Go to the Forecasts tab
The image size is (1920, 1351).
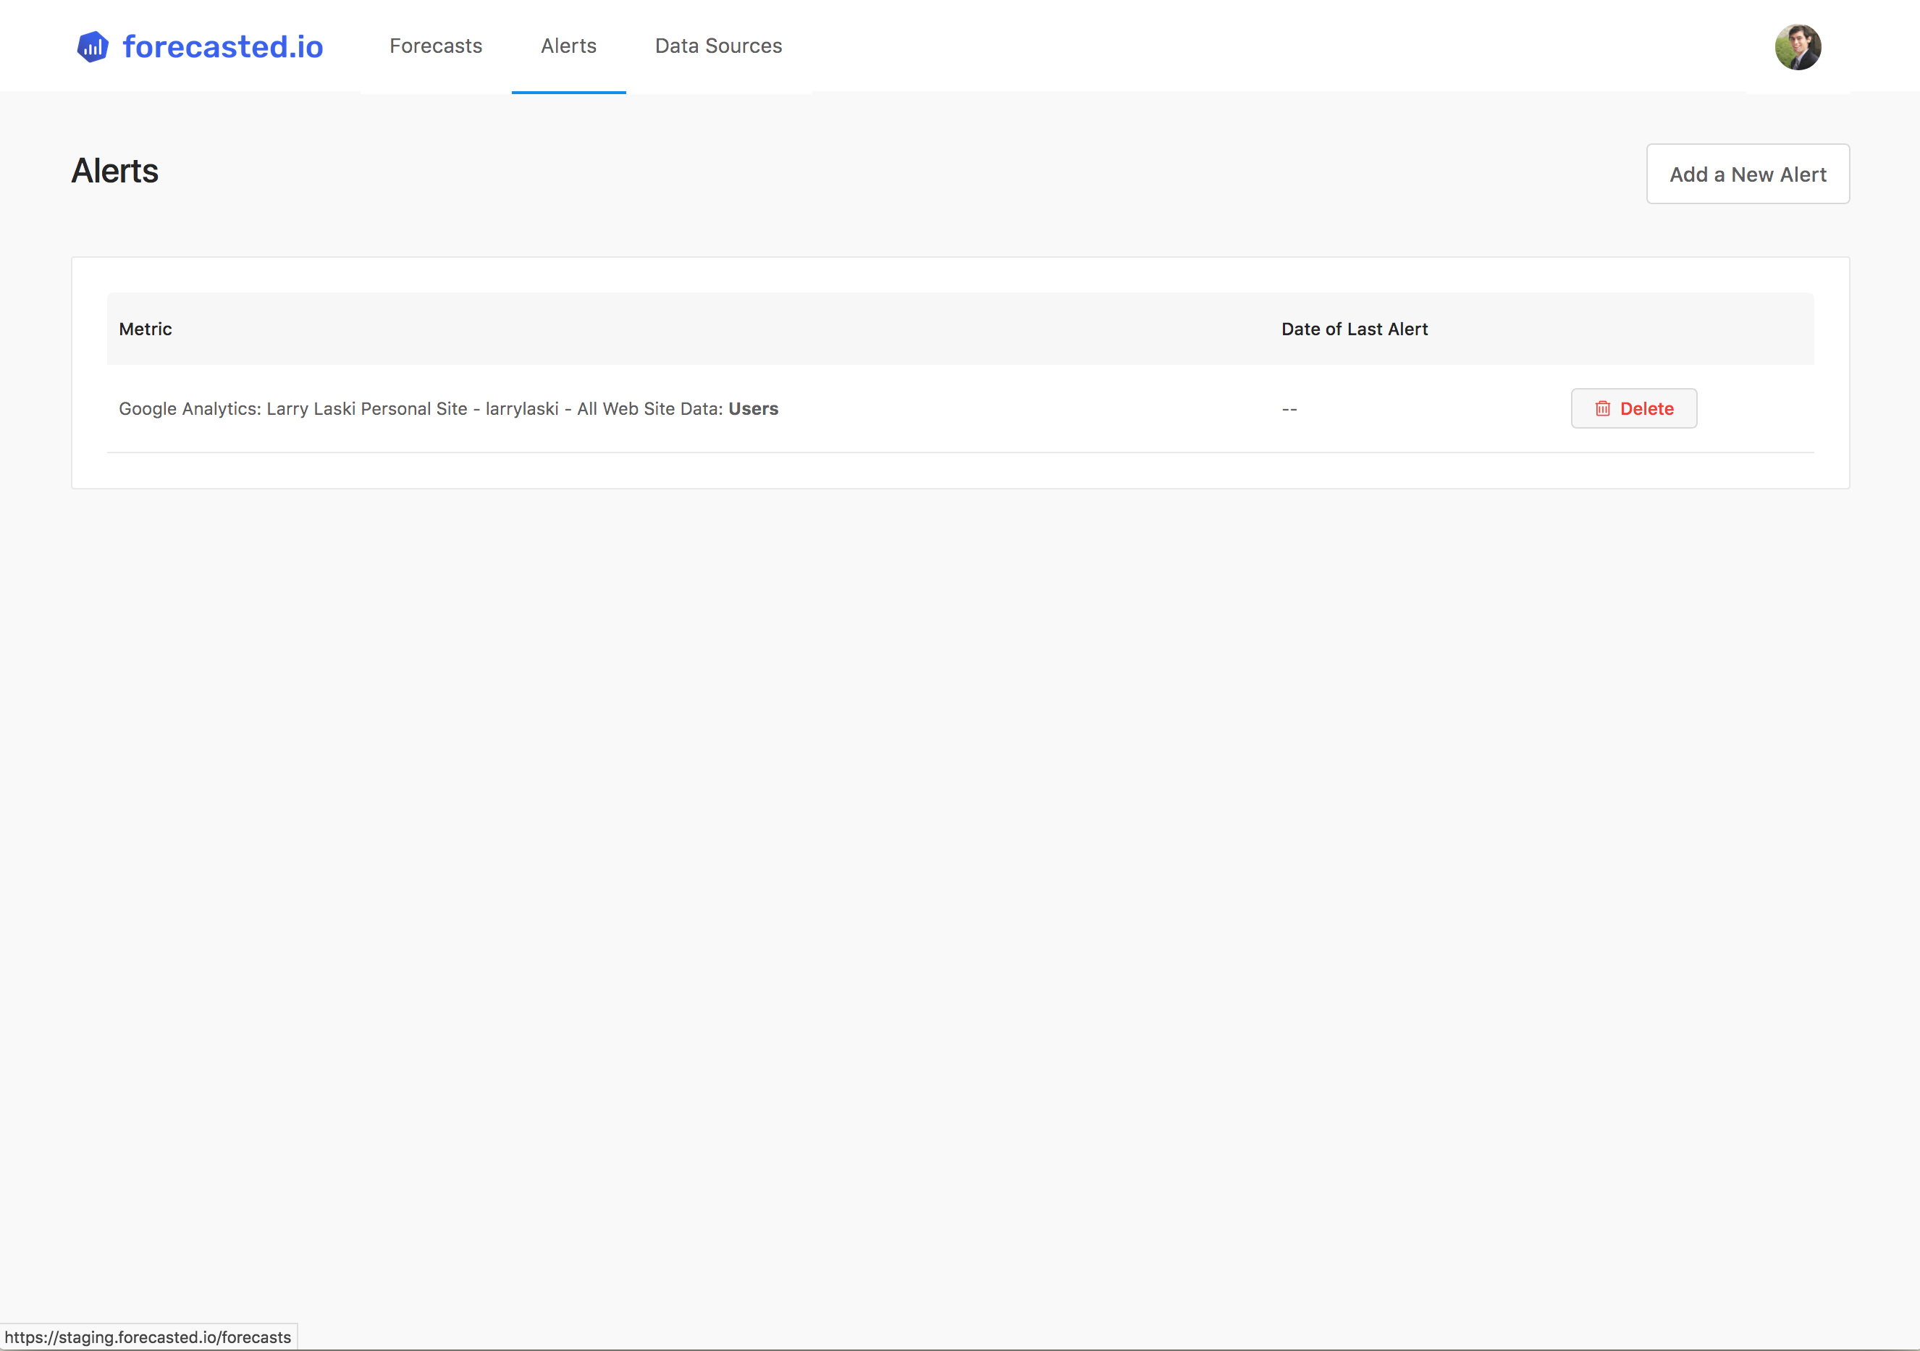coord(436,46)
